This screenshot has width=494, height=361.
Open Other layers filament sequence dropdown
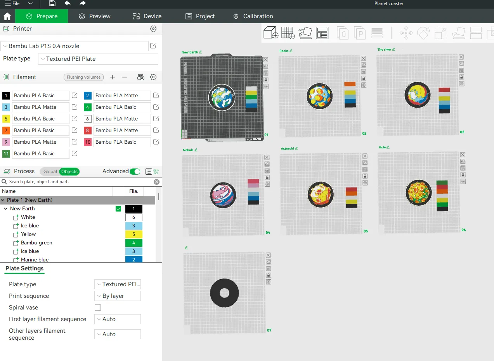tap(118, 334)
